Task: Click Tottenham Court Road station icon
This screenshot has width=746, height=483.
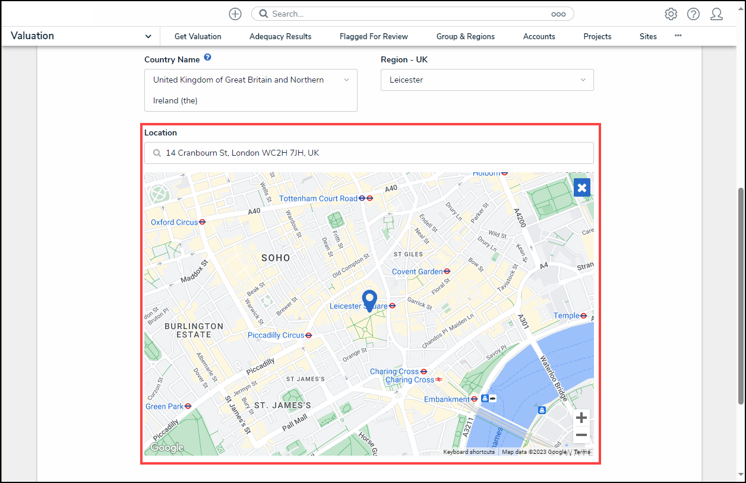Action: point(366,198)
